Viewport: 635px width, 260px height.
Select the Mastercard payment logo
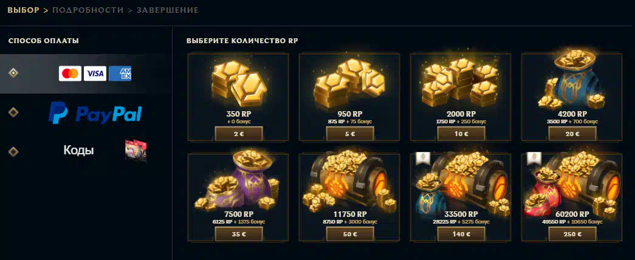click(x=70, y=74)
